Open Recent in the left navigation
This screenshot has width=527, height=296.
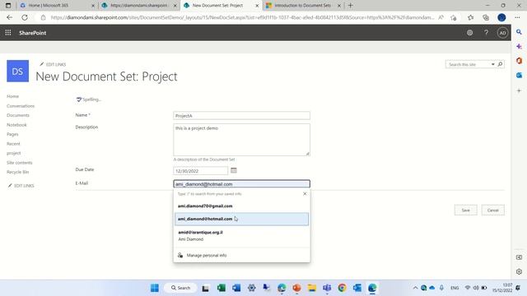[x=13, y=144]
